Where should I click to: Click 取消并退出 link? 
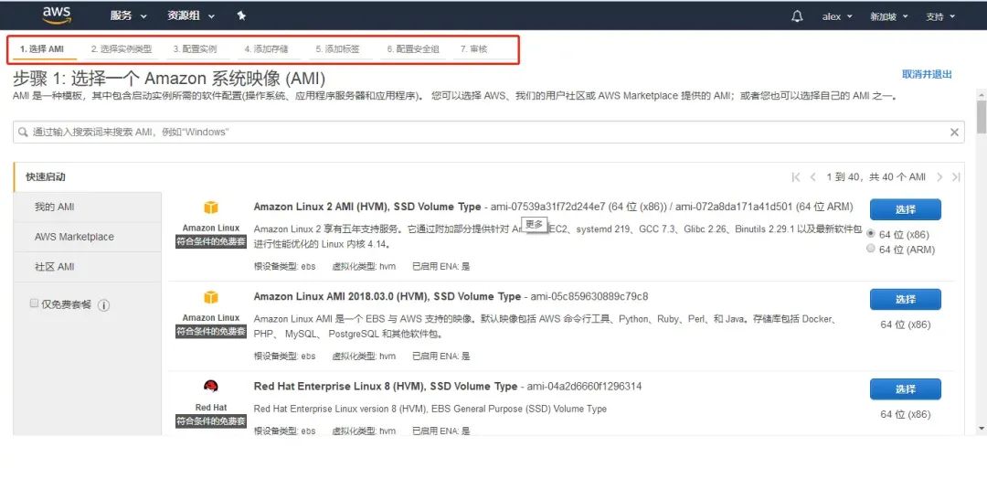(928, 74)
